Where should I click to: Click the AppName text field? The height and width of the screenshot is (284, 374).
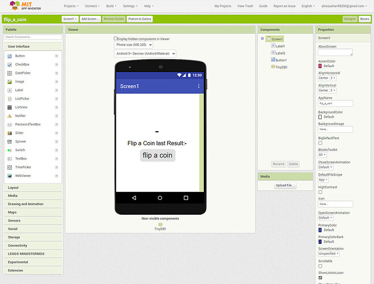pyautogui.click(x=335, y=103)
